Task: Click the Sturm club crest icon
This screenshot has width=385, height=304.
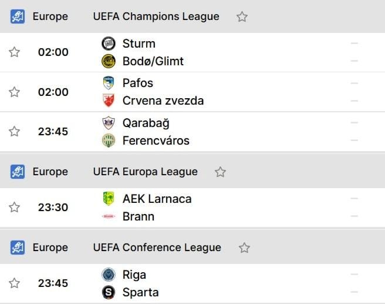Action: click(x=108, y=44)
